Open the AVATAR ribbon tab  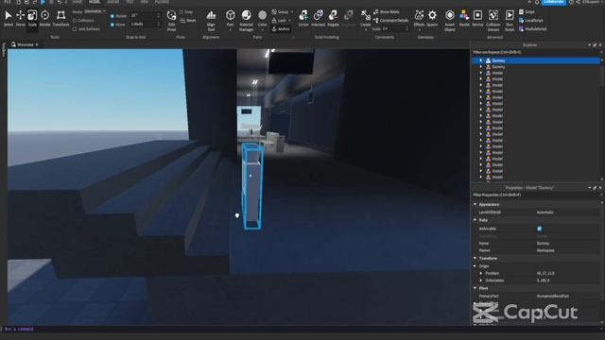[113, 2]
